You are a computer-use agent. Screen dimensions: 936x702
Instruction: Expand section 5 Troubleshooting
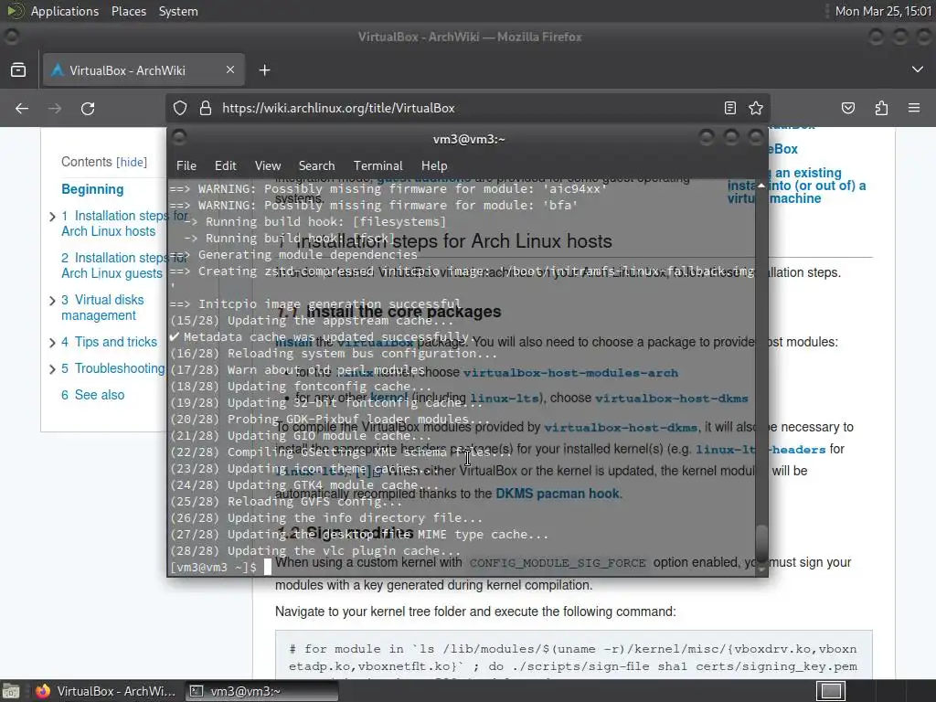(x=52, y=369)
